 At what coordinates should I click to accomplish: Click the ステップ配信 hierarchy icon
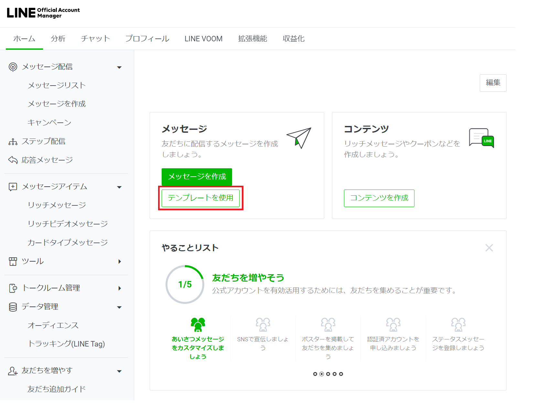(x=13, y=141)
